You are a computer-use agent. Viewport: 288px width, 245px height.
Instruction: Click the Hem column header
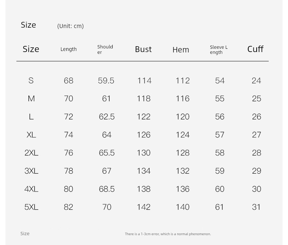coord(181,50)
